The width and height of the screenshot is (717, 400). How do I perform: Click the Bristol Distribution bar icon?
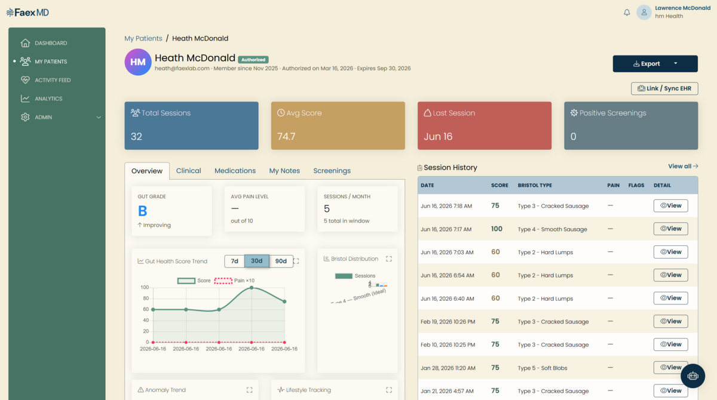tap(327, 259)
